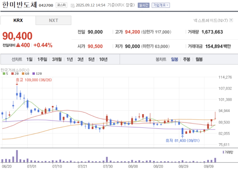Screen dimensions: 238x171
Task: Click the red 20-day moving average swatch
Action: (x=12, y=74)
